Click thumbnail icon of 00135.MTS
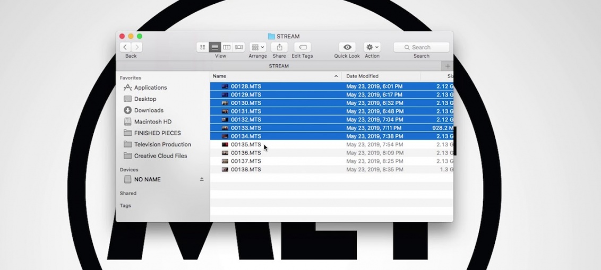The height and width of the screenshot is (270, 601). tap(225, 144)
